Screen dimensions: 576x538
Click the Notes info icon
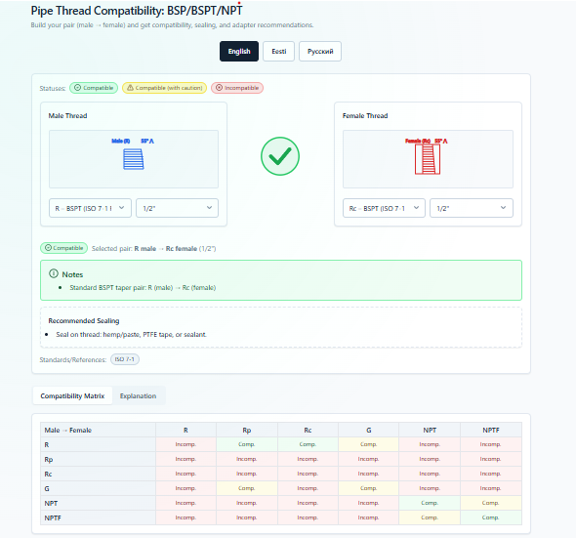pyautogui.click(x=54, y=273)
